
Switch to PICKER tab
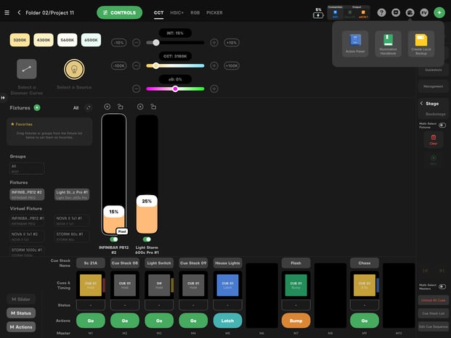click(x=214, y=13)
